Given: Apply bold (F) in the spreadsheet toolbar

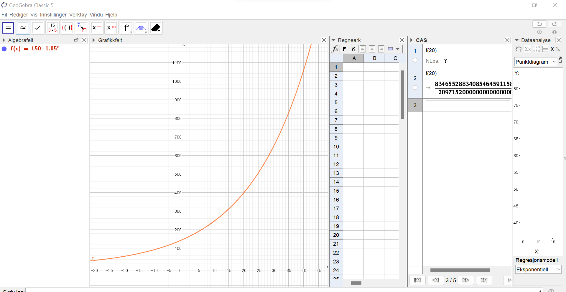Looking at the screenshot, I should point(344,49).
